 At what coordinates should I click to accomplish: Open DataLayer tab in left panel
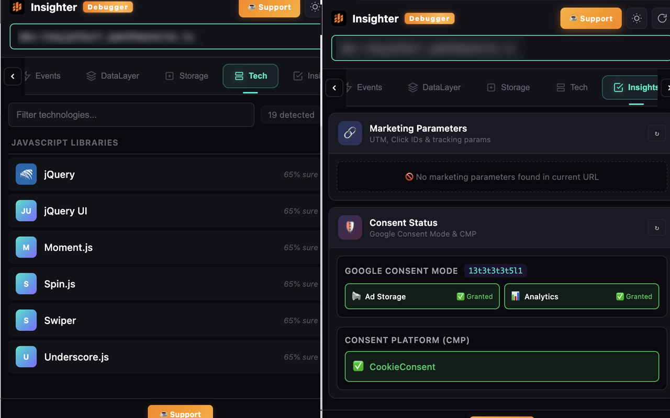pos(113,76)
